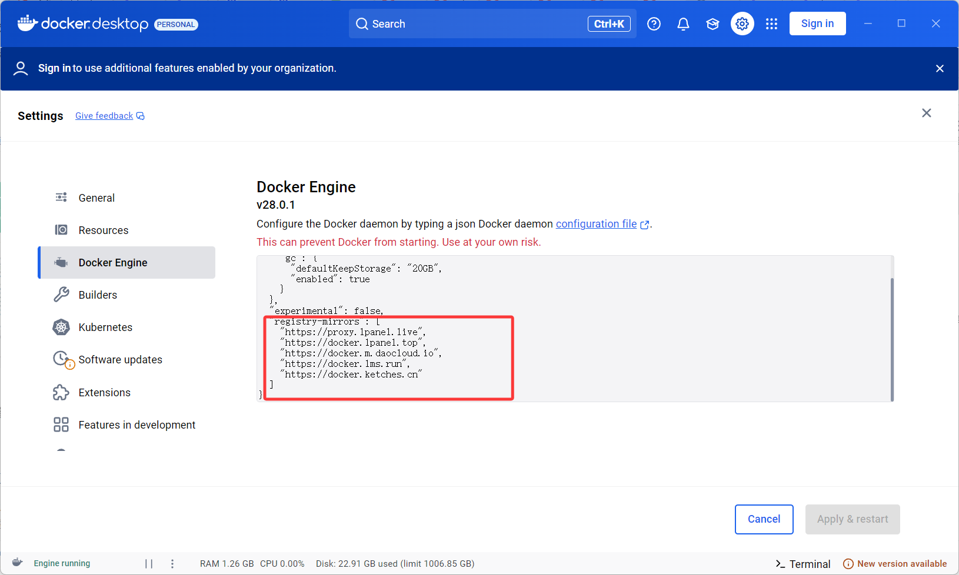Viewport: 959px width, 575px height.
Task: Close the Settings page with its X
Action: 927,113
